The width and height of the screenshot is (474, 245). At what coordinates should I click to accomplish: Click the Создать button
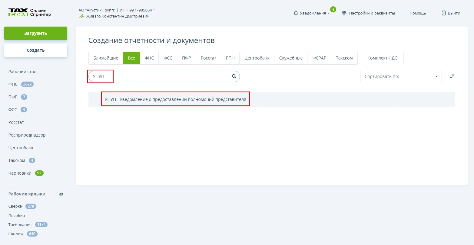(x=36, y=50)
